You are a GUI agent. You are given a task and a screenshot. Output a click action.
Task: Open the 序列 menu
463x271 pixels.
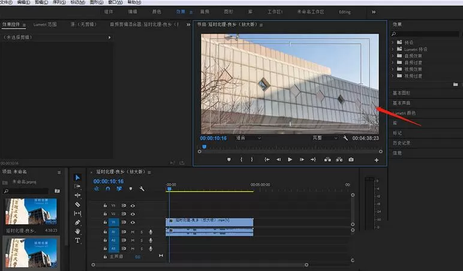(x=59, y=2)
